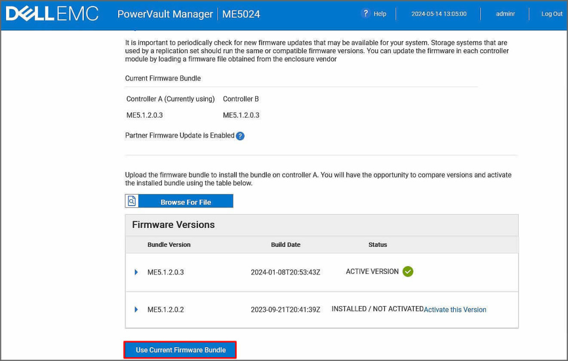Expand the ME5.1.2.0.3 bundle row

pos(136,272)
